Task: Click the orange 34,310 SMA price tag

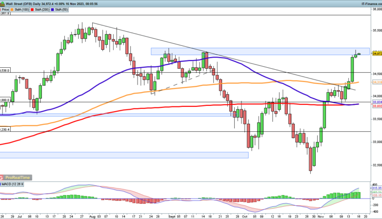Action: click(x=377, y=82)
